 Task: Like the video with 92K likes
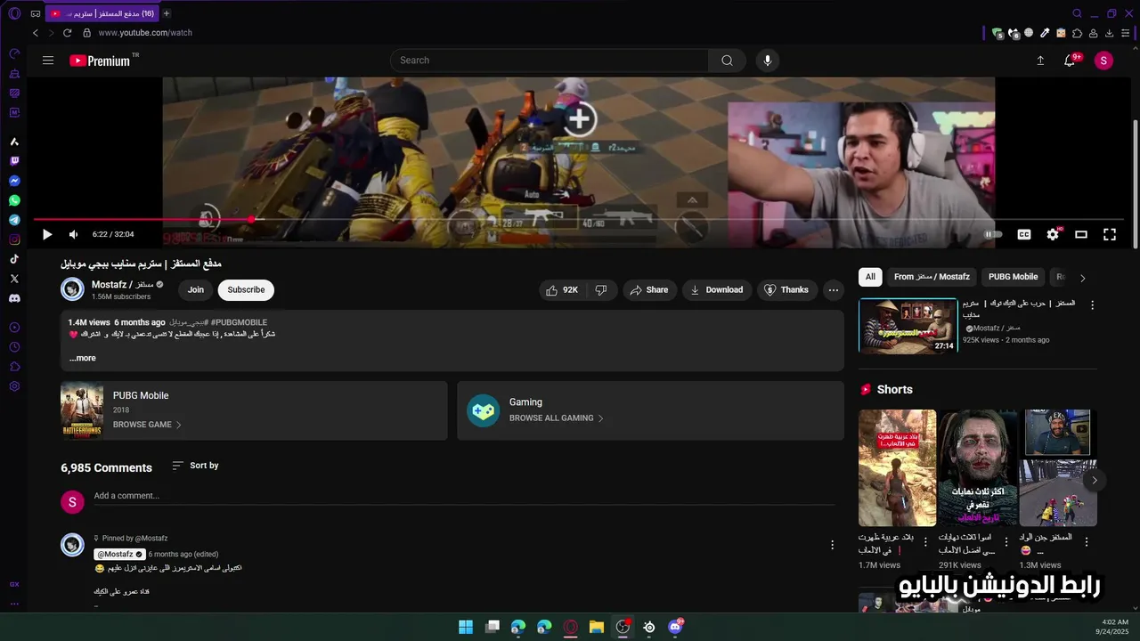562,289
